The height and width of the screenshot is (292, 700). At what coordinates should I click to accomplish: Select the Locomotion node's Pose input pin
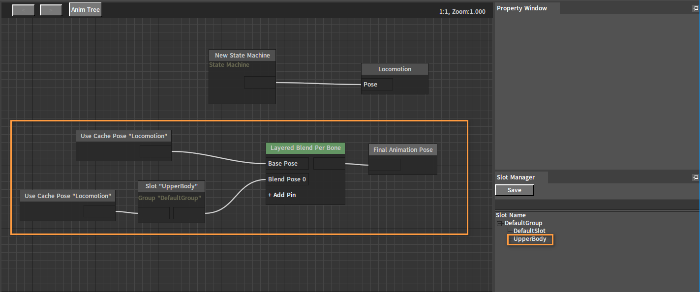(377, 85)
